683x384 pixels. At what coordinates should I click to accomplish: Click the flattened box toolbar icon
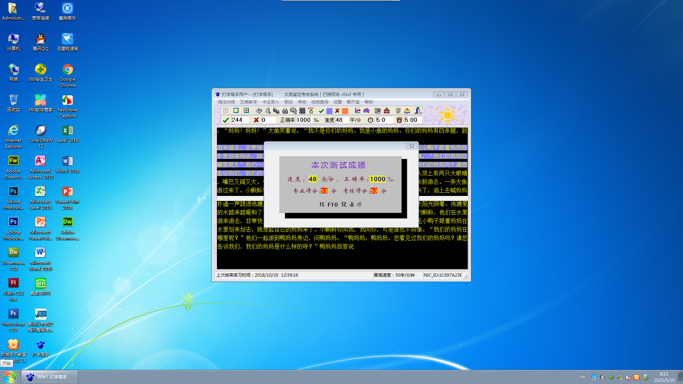[259, 111]
